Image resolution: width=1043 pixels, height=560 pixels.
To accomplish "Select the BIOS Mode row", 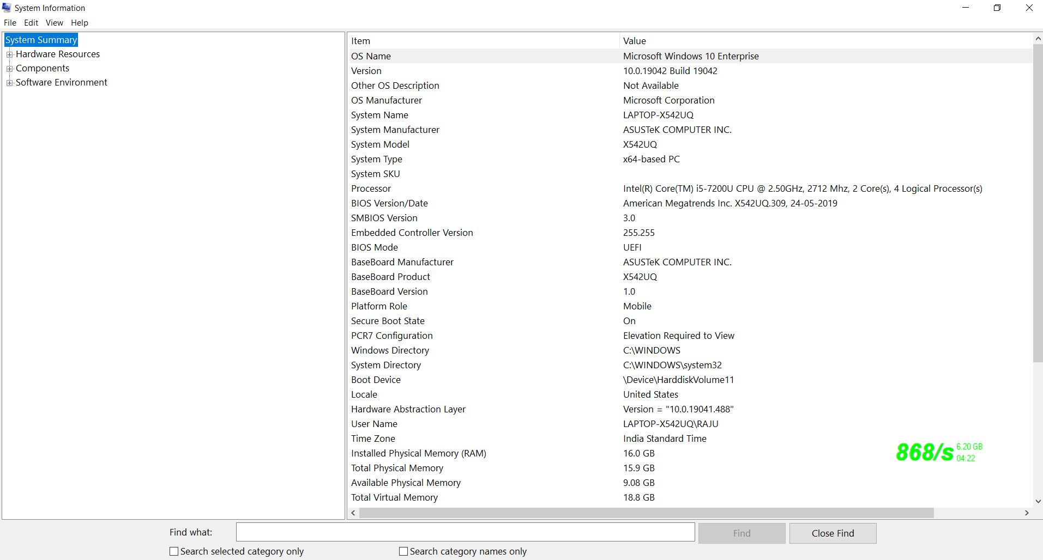I will point(690,247).
